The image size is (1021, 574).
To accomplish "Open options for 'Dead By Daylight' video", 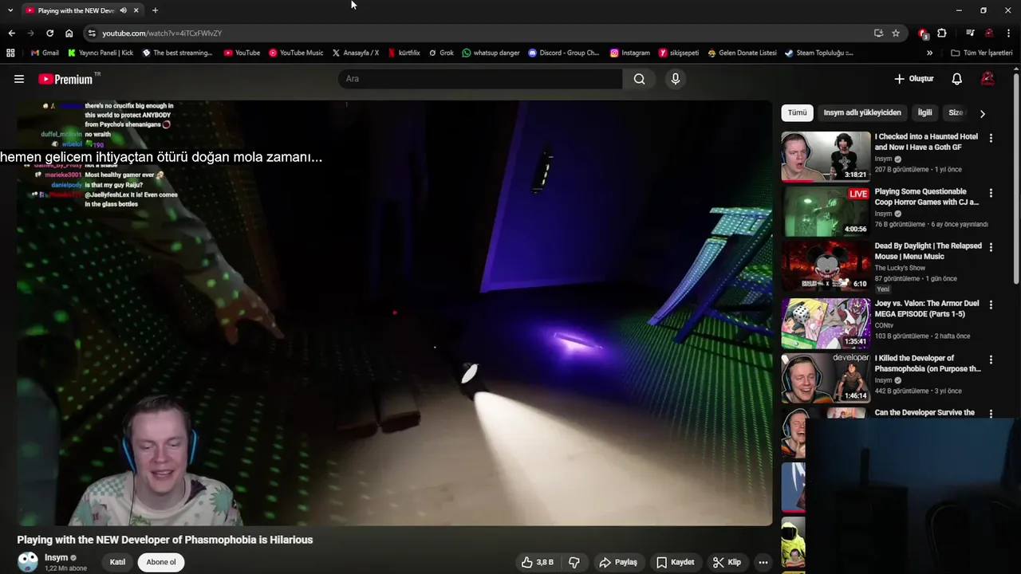I will (x=991, y=247).
